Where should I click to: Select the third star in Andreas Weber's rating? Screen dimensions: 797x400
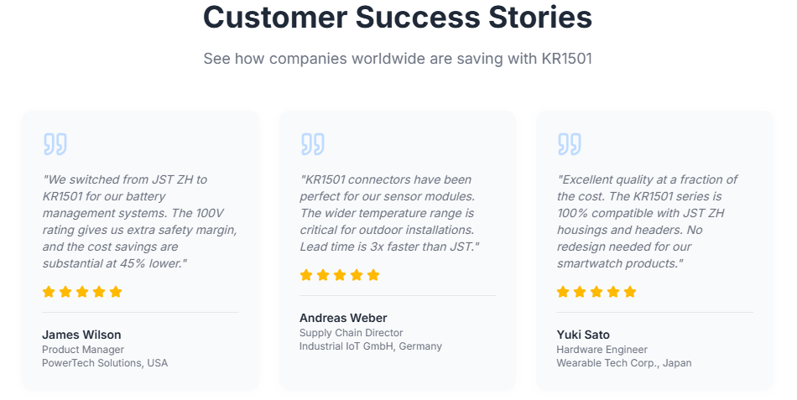(340, 275)
